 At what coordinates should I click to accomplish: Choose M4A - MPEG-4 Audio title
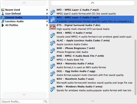74,33
